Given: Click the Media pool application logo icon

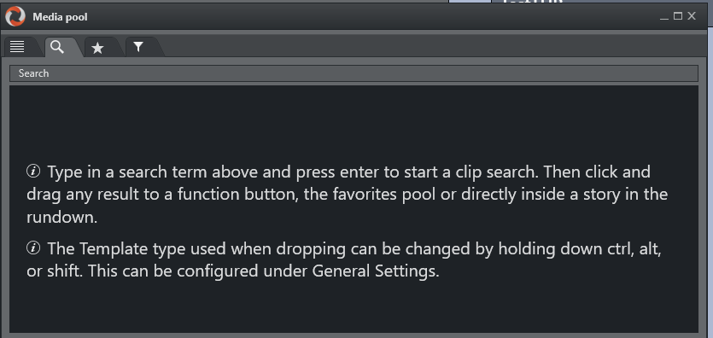Looking at the screenshot, I should coord(15,16).
